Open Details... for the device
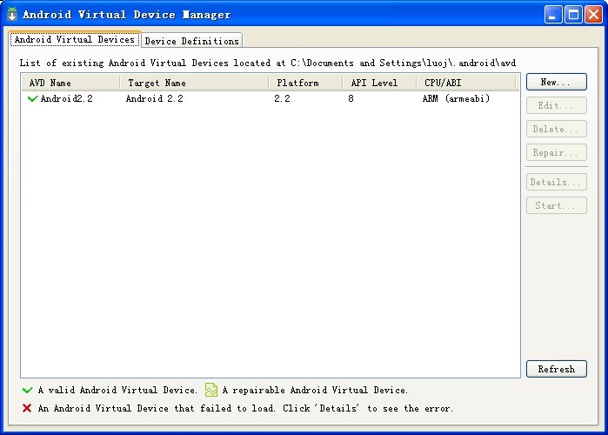The width and height of the screenshot is (608, 435). (557, 182)
